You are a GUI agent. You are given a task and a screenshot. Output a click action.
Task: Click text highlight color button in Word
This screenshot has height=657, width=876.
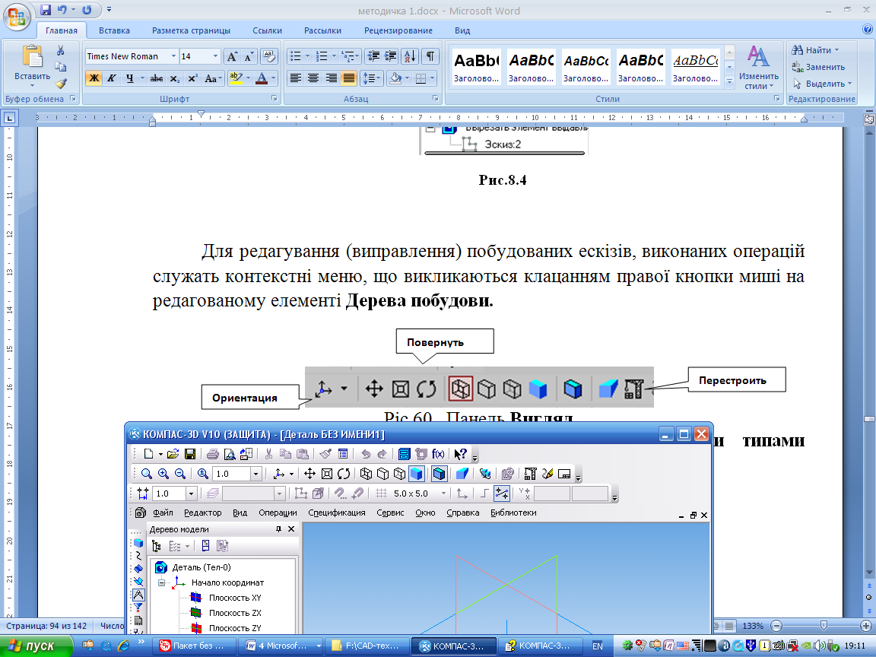(235, 78)
